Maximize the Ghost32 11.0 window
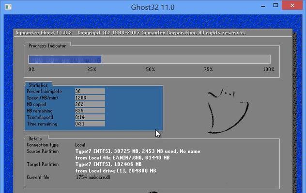Image resolution: width=306 pixels, height=193 pixels. 275,5
